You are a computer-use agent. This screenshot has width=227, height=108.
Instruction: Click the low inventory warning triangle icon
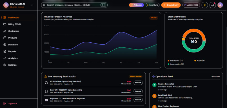[x=46, y=77]
